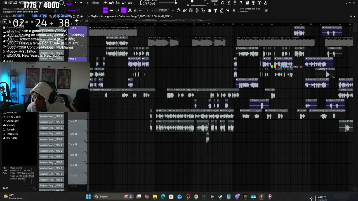Toggle the purple link multi-link controllers button
This screenshot has height=201, width=358.
click(x=124, y=10)
